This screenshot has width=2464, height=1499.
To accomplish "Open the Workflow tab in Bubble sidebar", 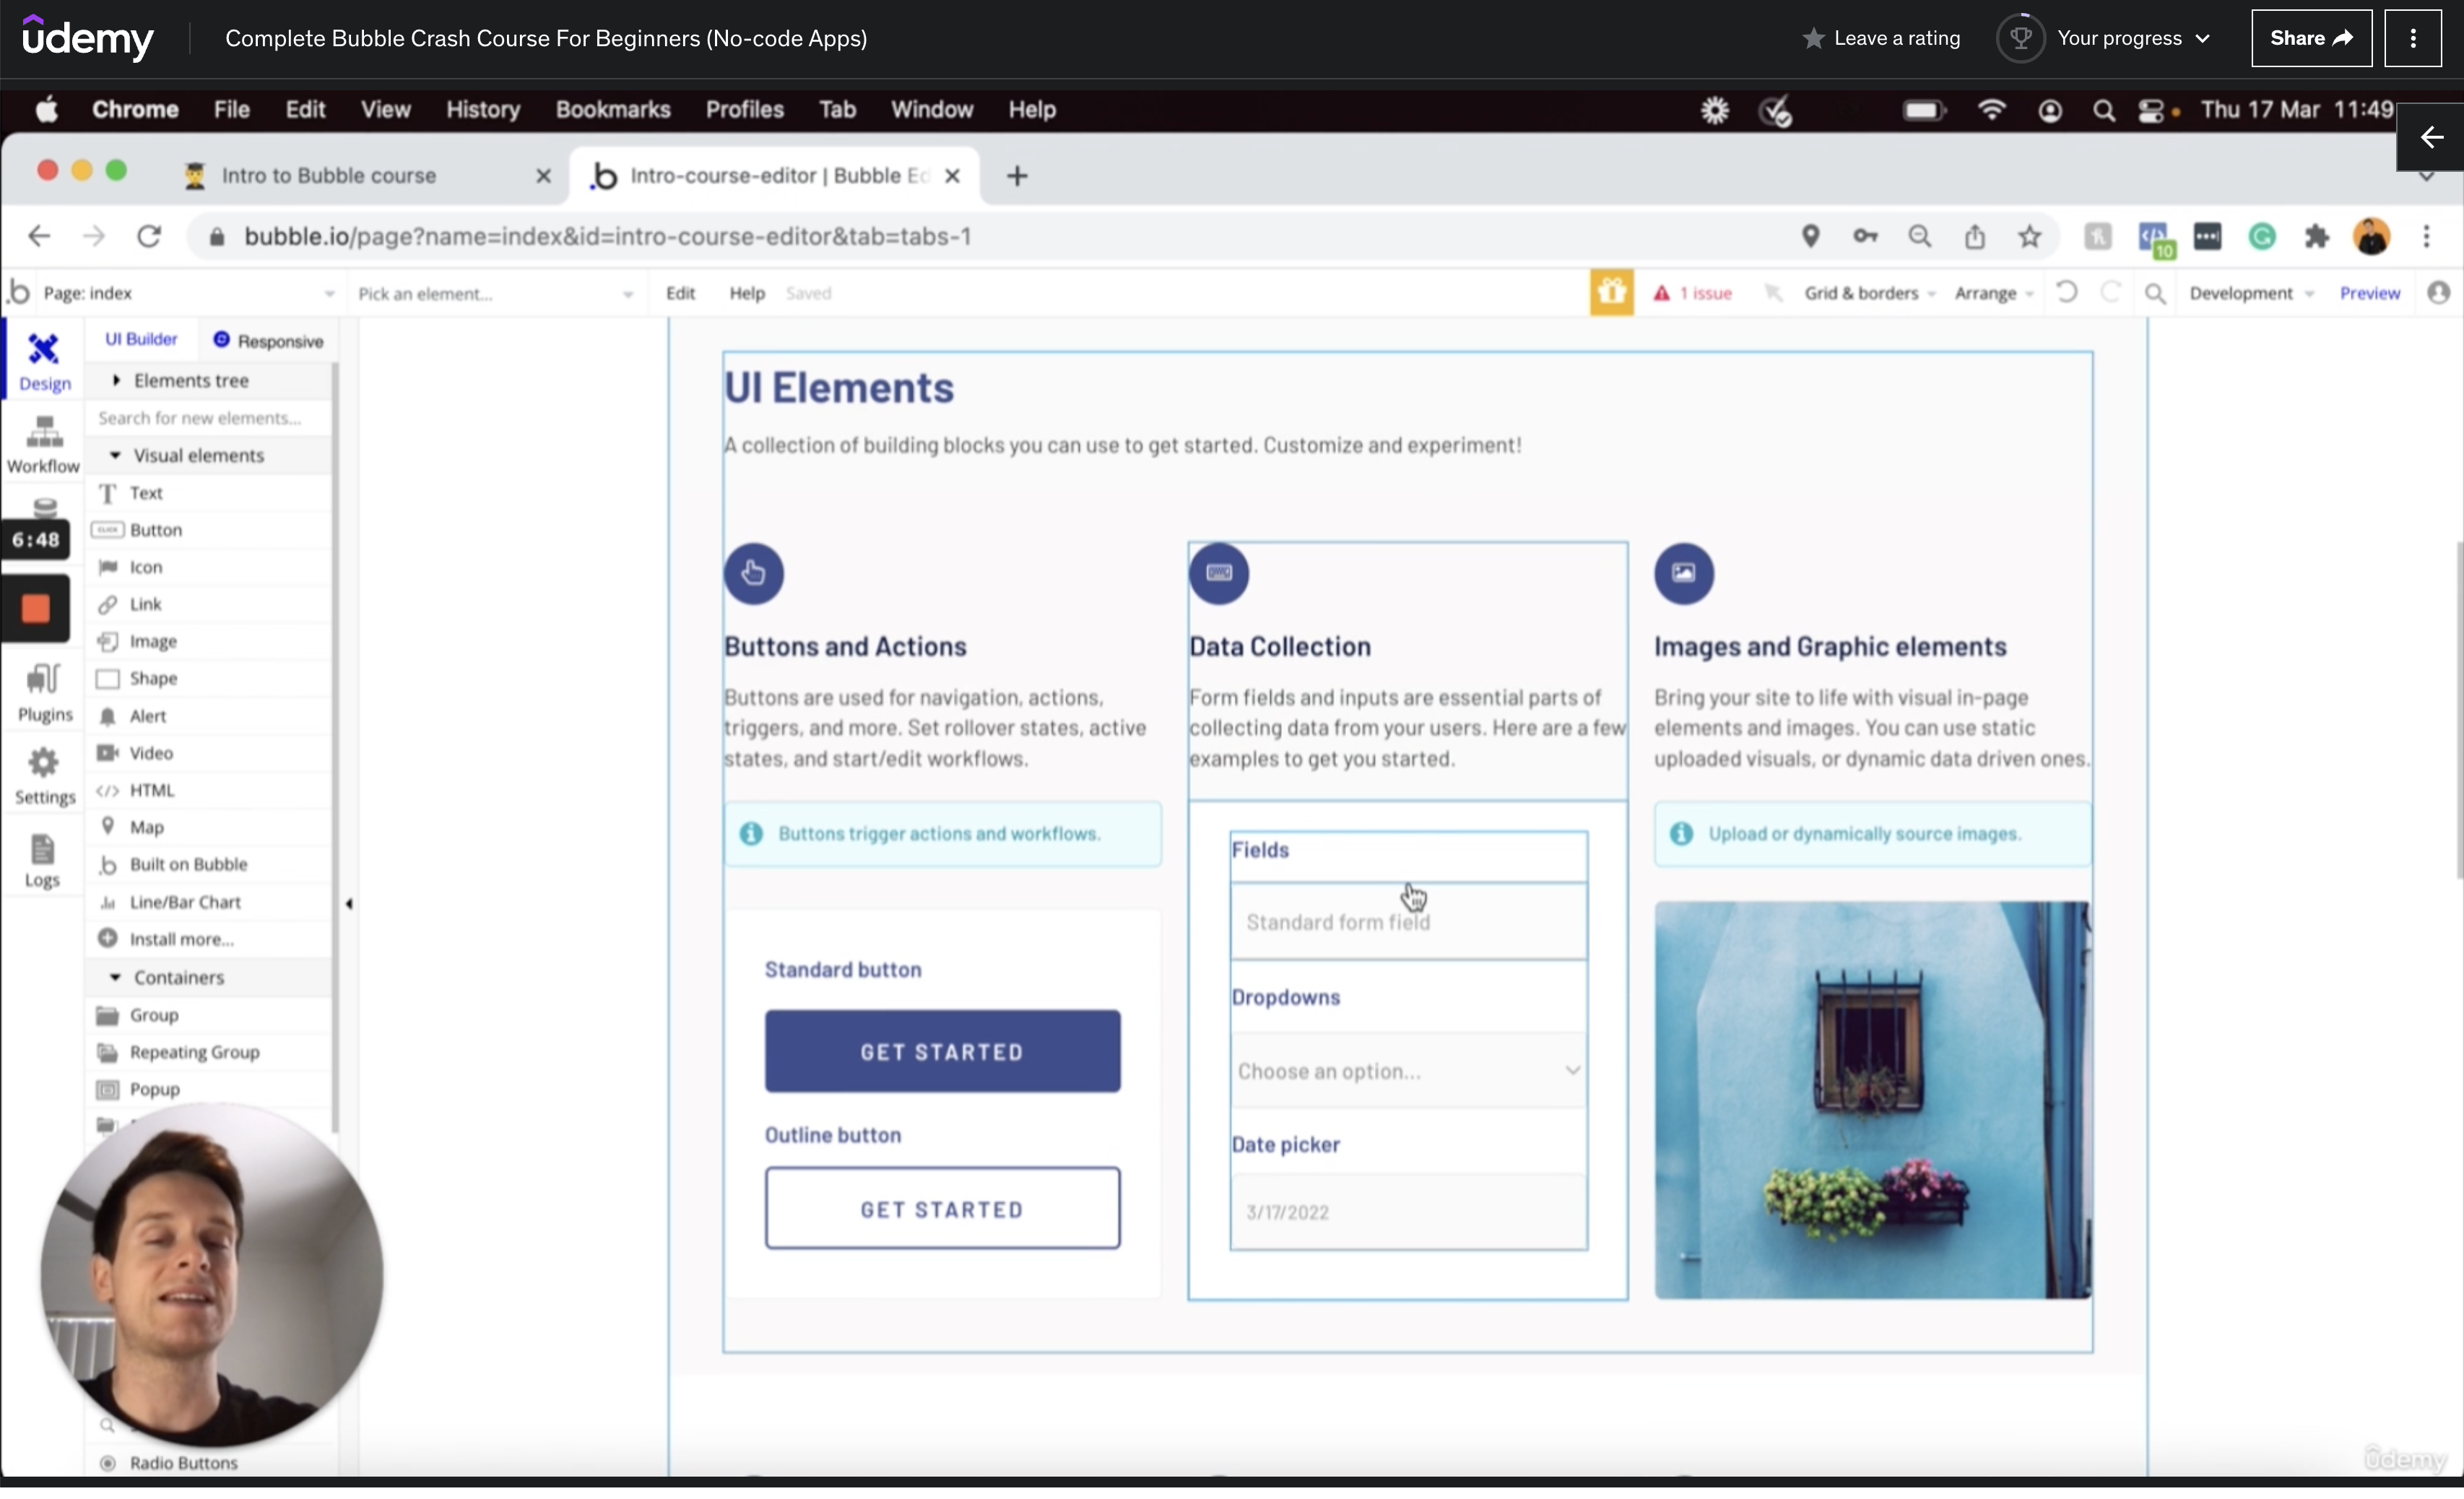I will pyautogui.click(x=43, y=446).
